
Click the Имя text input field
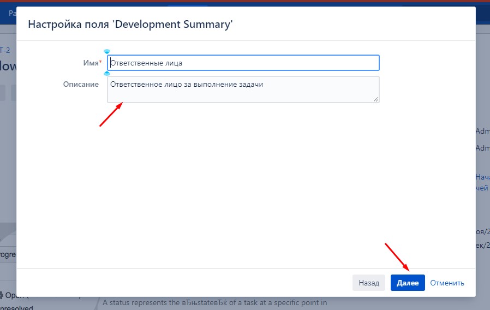tap(243, 63)
